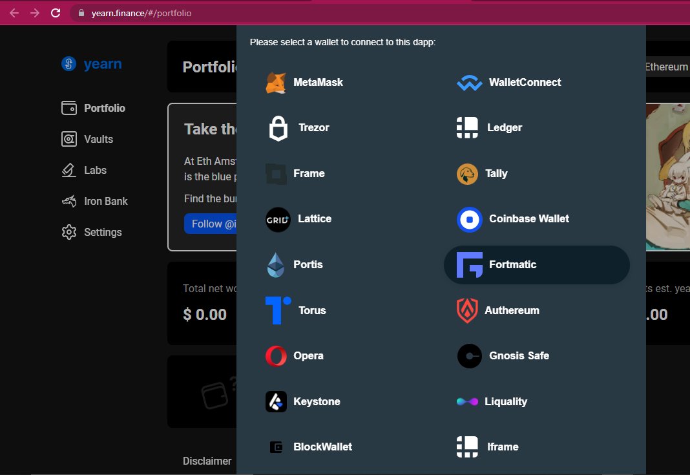This screenshot has width=690, height=475.
Task: Click the red Opera icon
Action: 276,356
